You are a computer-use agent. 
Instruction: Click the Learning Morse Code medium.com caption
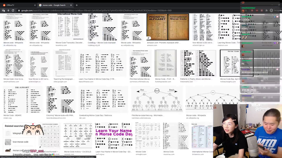229,43
